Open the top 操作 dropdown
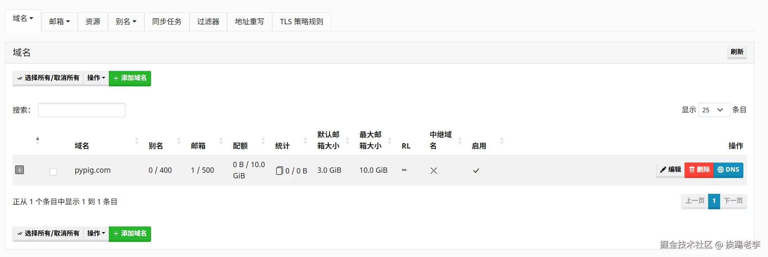Screen dimensions: 768x257 coord(96,78)
